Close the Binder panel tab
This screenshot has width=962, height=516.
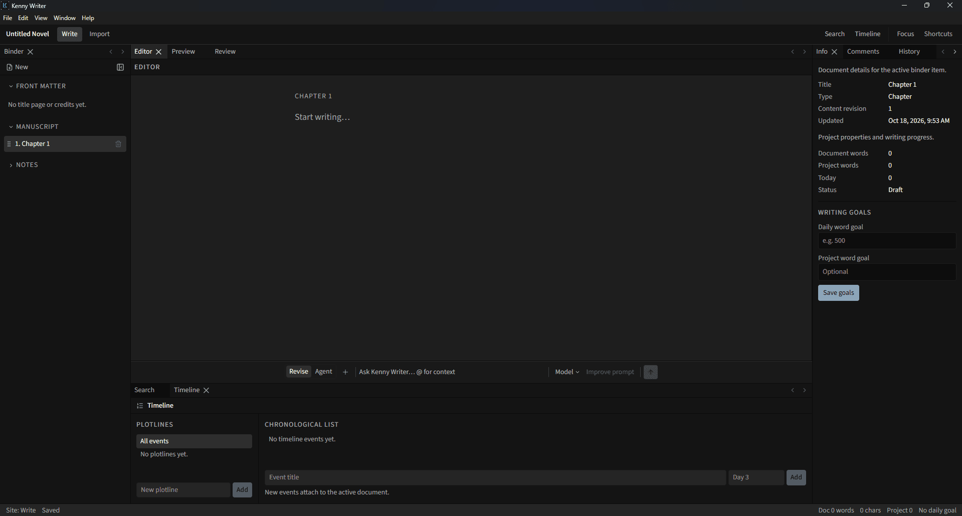click(30, 52)
